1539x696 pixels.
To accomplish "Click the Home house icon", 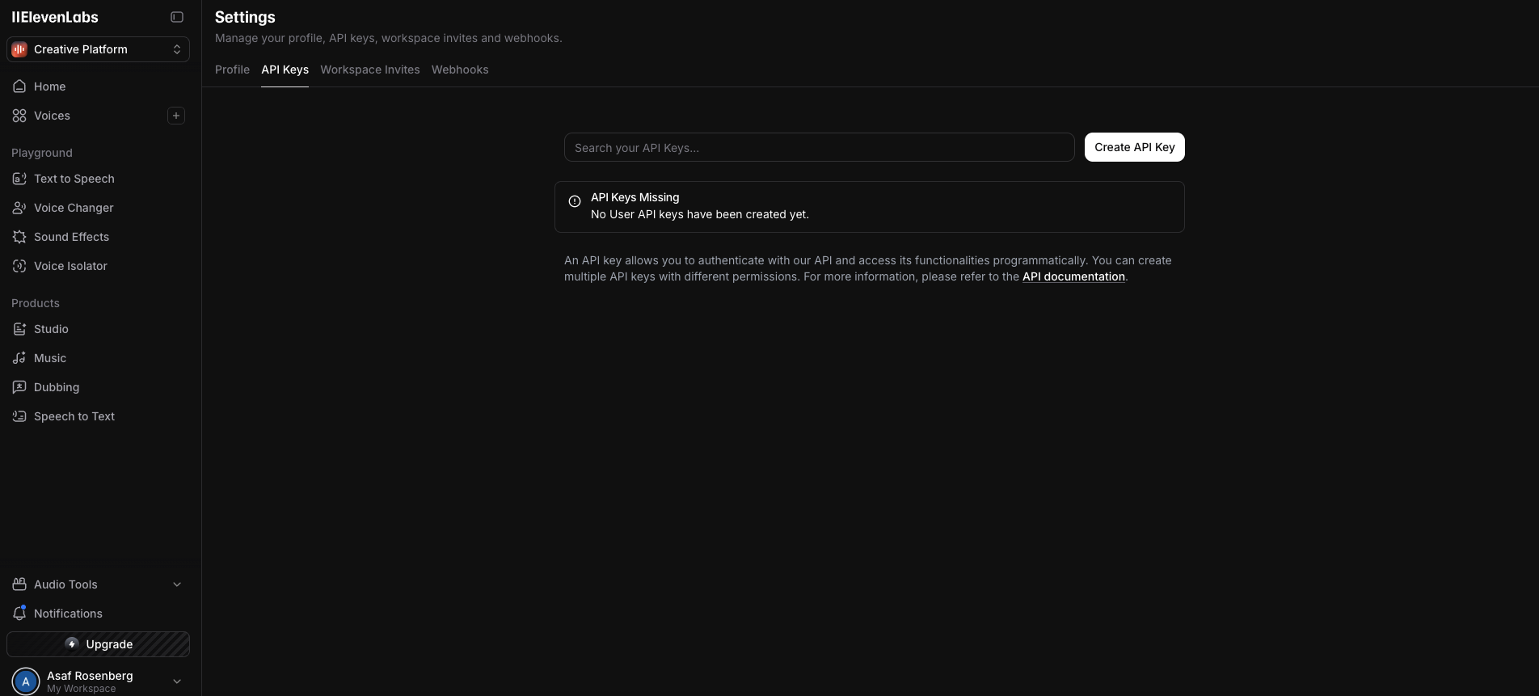I will click(x=19, y=86).
